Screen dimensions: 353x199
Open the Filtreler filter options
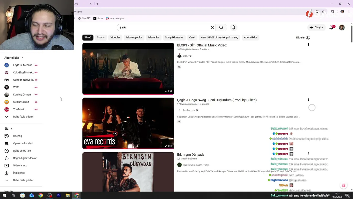[x=303, y=38]
